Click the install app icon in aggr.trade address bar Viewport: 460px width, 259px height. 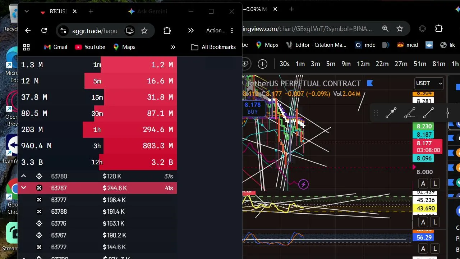point(130,31)
